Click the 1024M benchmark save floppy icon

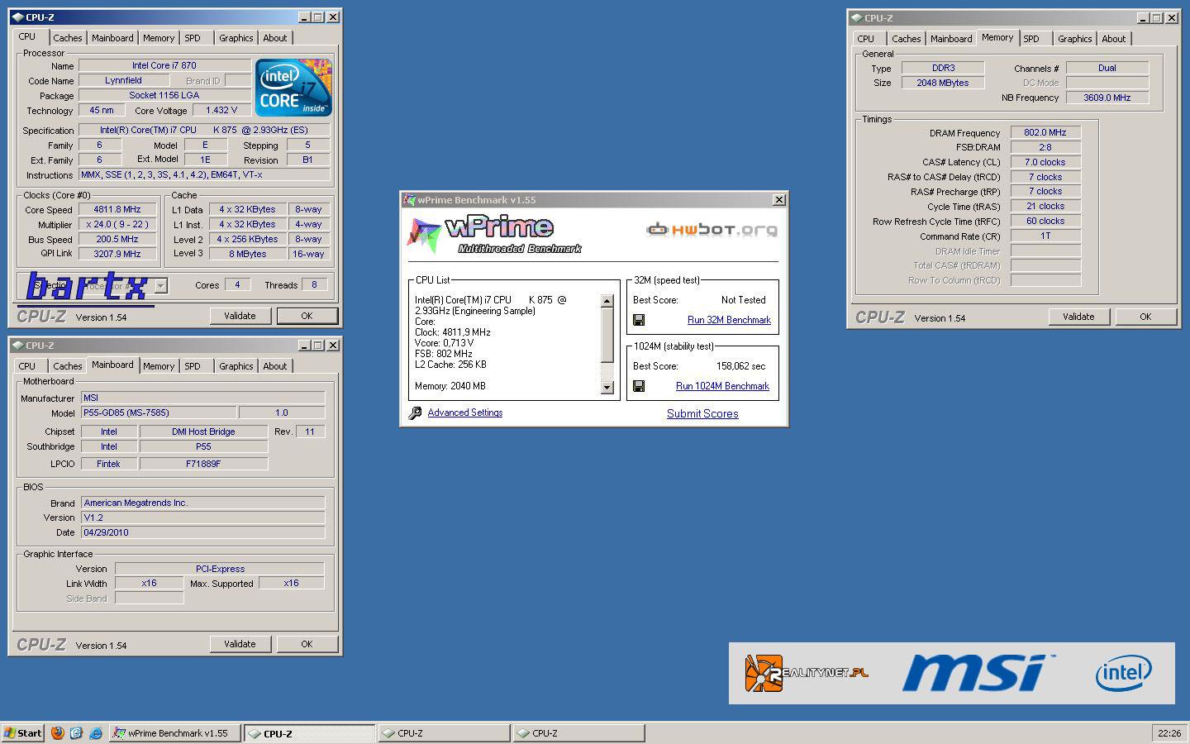click(x=639, y=386)
